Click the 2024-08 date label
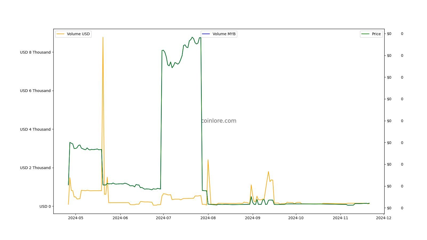 click(x=208, y=218)
